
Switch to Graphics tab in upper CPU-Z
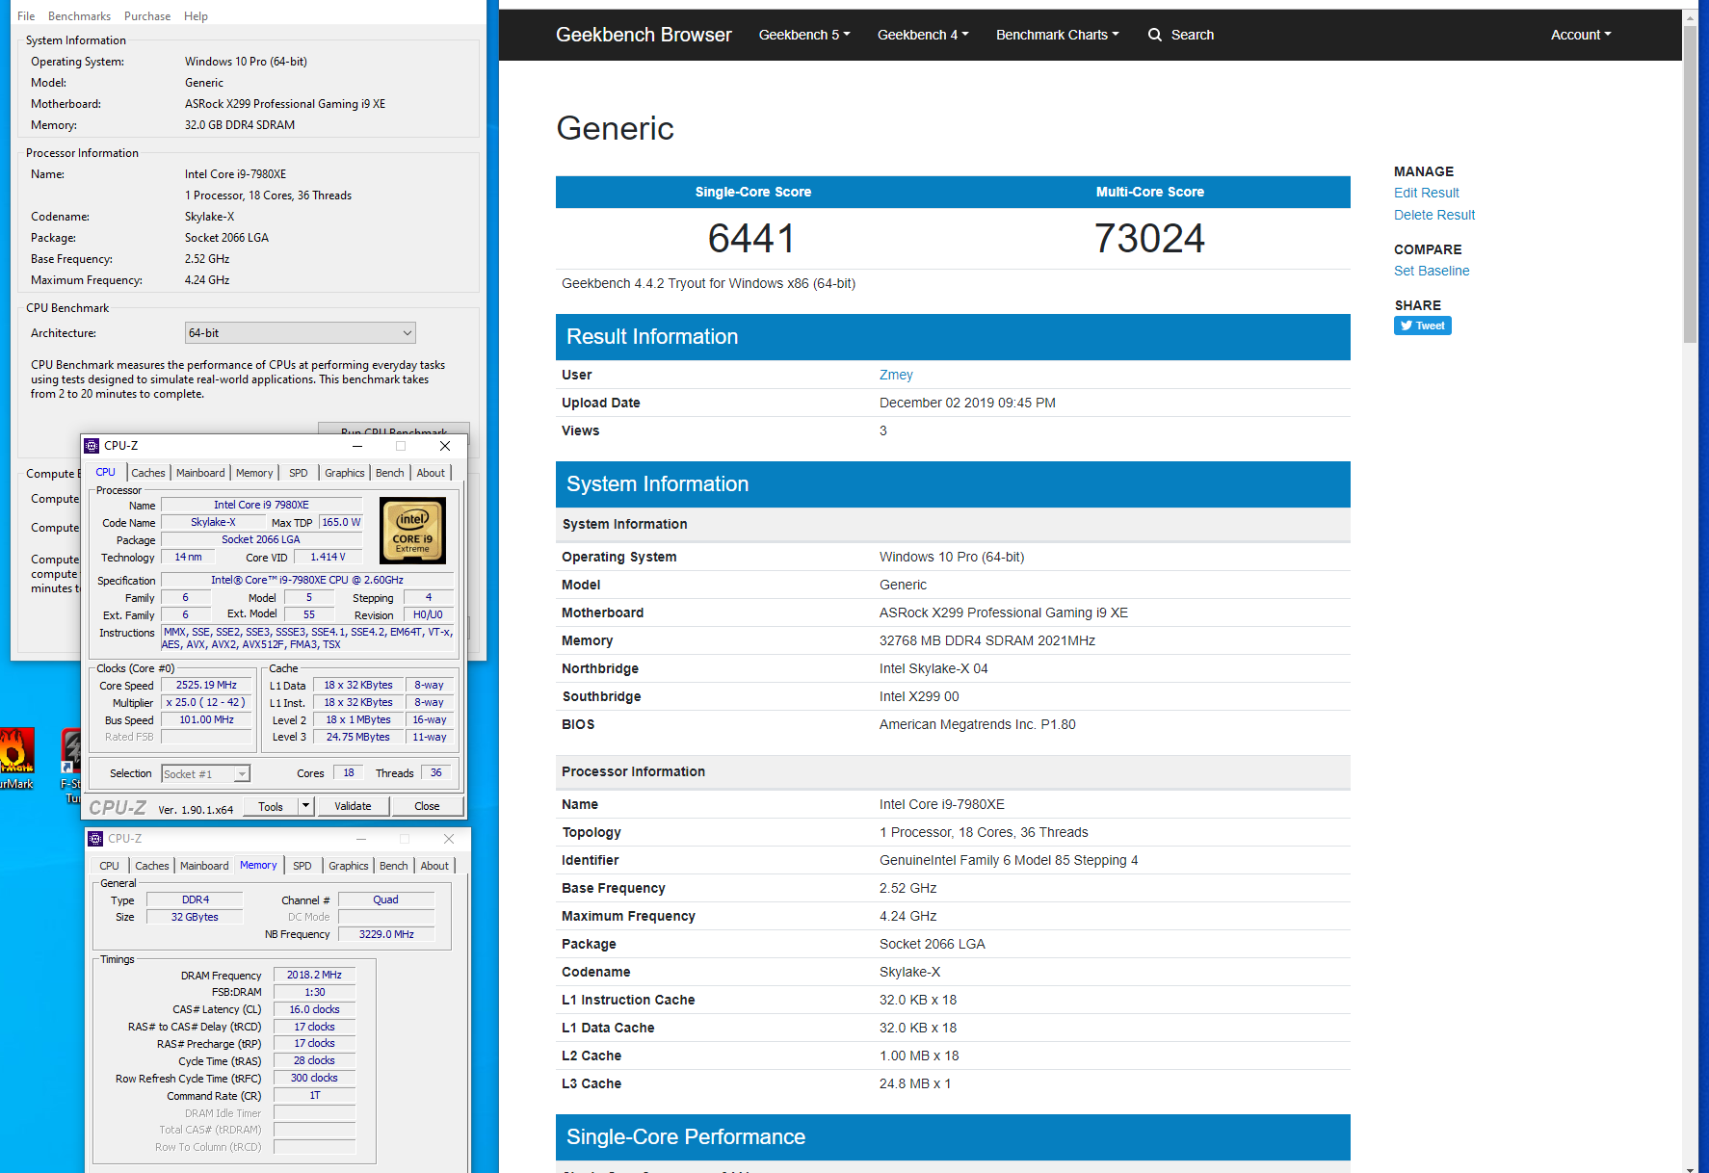tap(344, 473)
